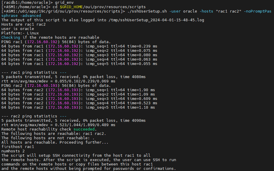This screenshot has height=171, width=274.
Task: Click 'without being prompted for passwords' line
Action: pos(89,169)
